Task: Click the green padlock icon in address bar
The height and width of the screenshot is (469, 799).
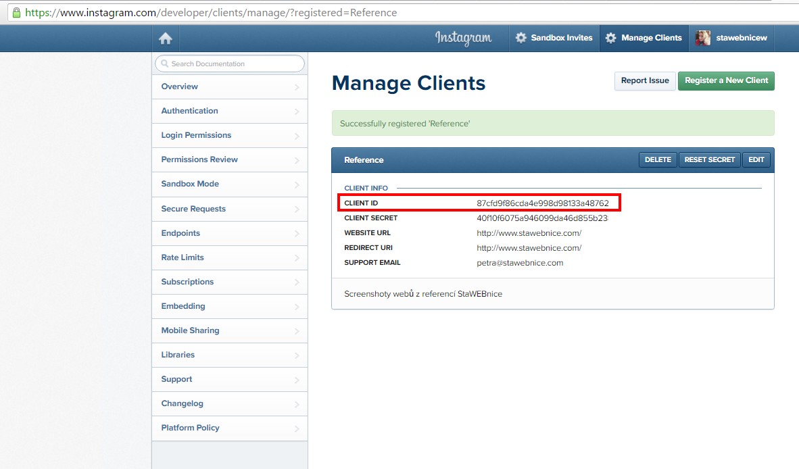Action: pyautogui.click(x=16, y=12)
